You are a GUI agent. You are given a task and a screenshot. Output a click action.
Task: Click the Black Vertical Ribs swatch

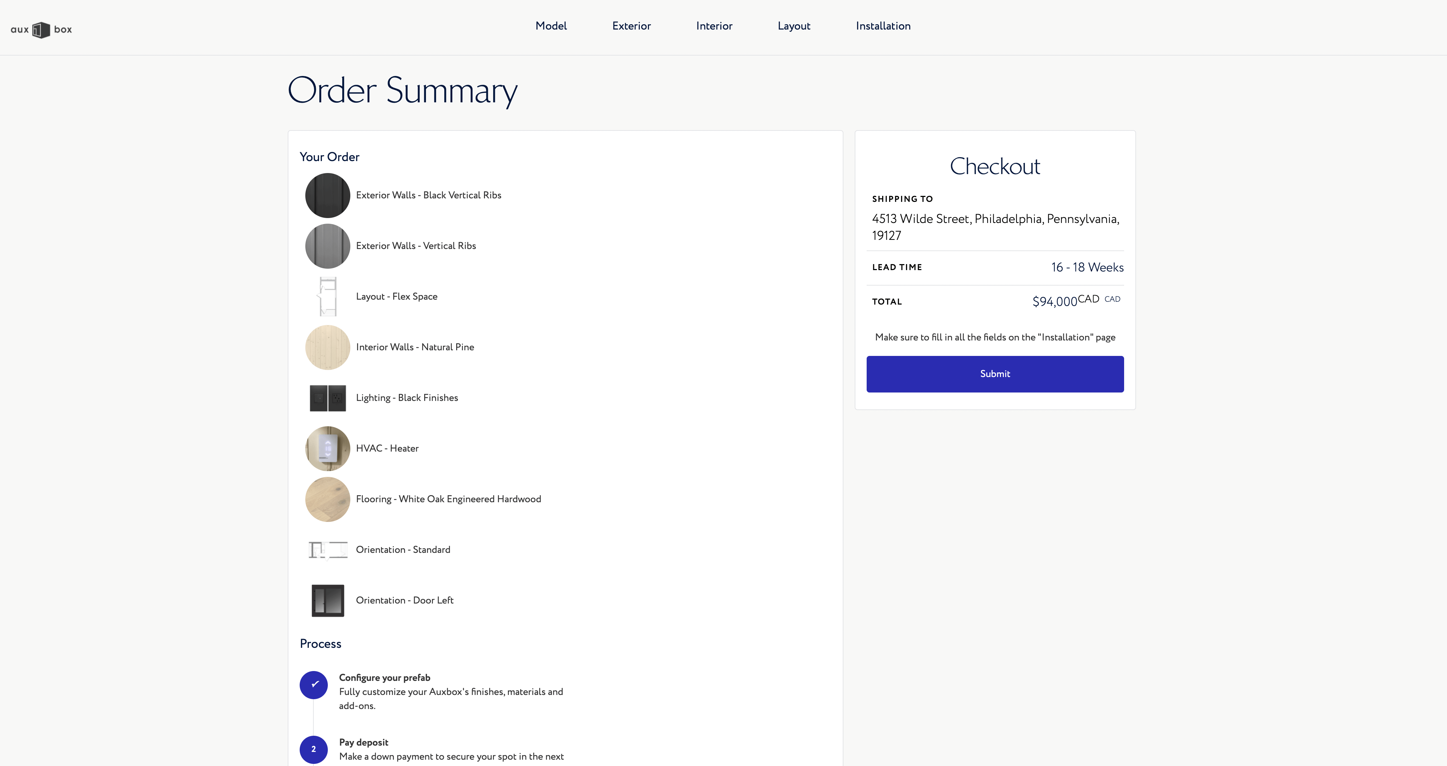coord(327,196)
